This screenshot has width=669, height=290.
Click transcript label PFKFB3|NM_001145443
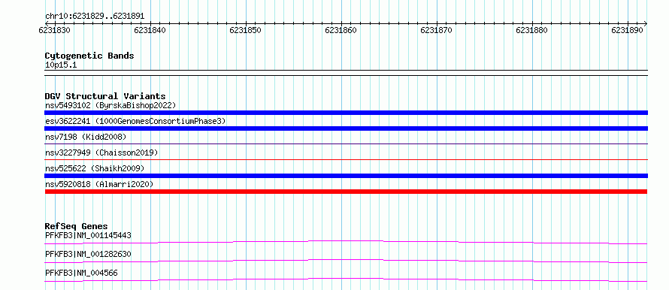click(88, 235)
